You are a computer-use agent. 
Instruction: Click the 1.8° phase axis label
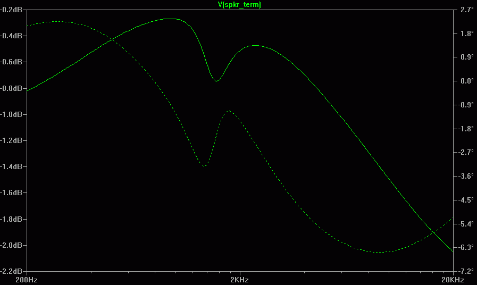point(467,33)
